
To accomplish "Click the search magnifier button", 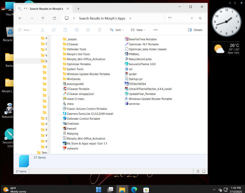I will (200, 18).
